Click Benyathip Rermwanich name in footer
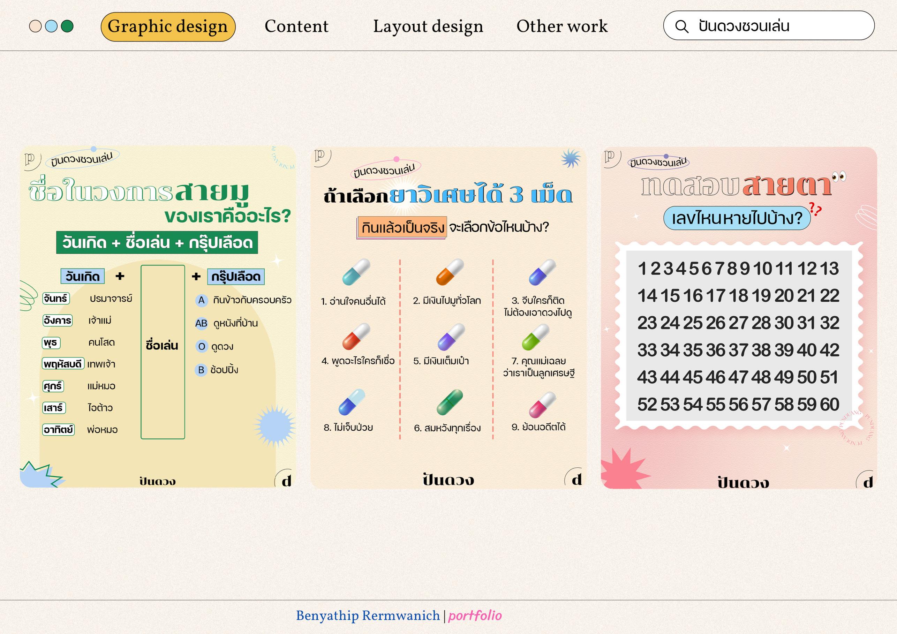This screenshot has height=634, width=897. pos(368,616)
